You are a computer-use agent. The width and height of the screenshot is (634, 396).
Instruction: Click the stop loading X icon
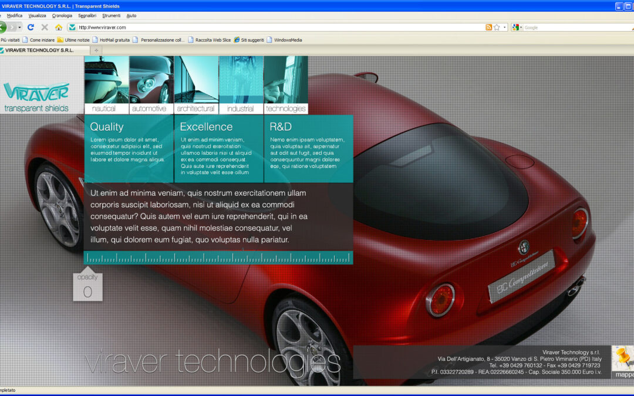tap(45, 27)
